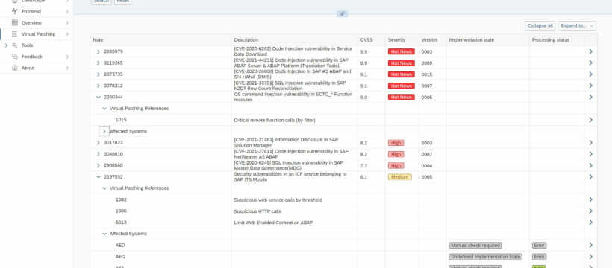The width and height of the screenshot is (612, 268).
Task: Collapse note 2260344 row
Action: 99,98
